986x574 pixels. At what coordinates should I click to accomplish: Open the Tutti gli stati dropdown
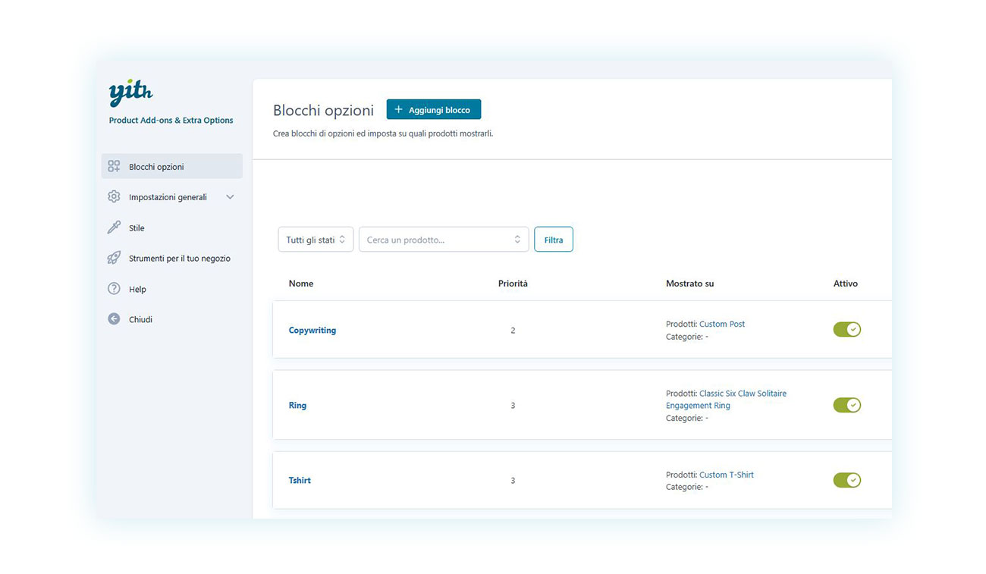[316, 240]
